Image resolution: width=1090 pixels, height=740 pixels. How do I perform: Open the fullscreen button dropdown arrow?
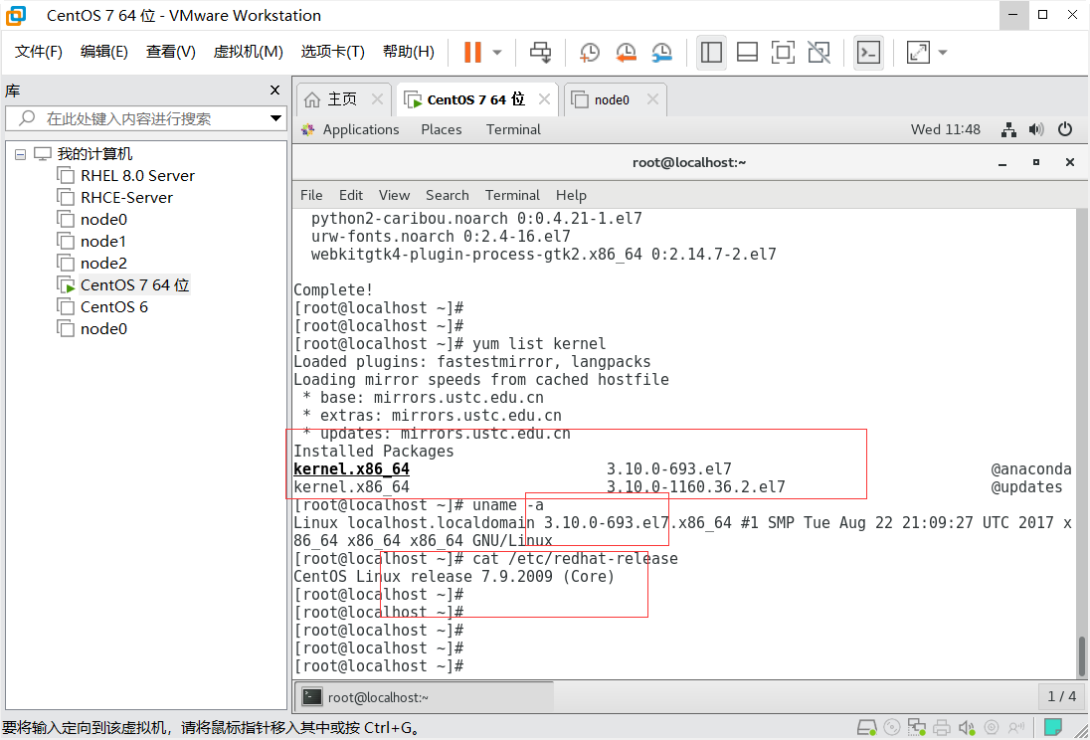coord(942,52)
